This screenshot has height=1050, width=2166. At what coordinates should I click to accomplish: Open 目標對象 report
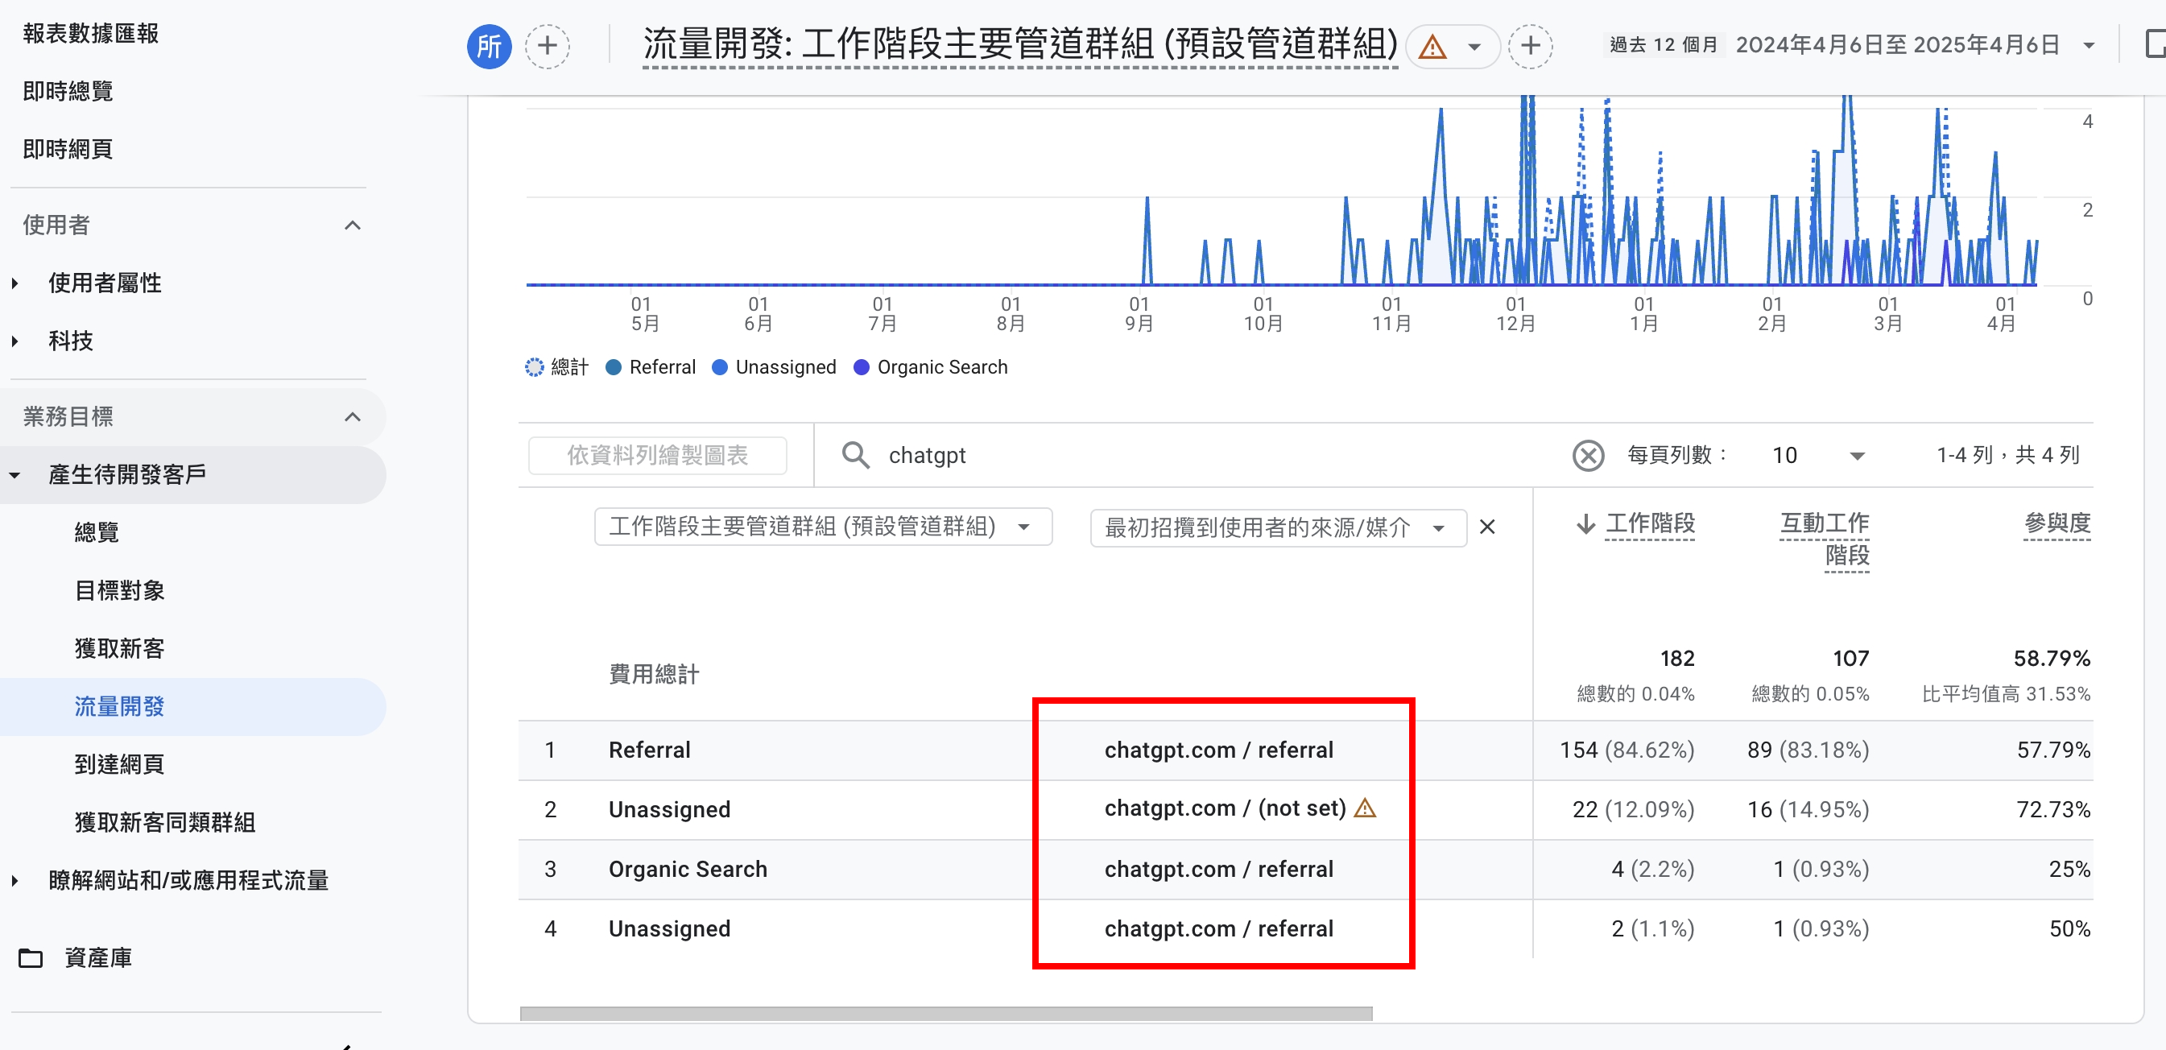(x=119, y=590)
